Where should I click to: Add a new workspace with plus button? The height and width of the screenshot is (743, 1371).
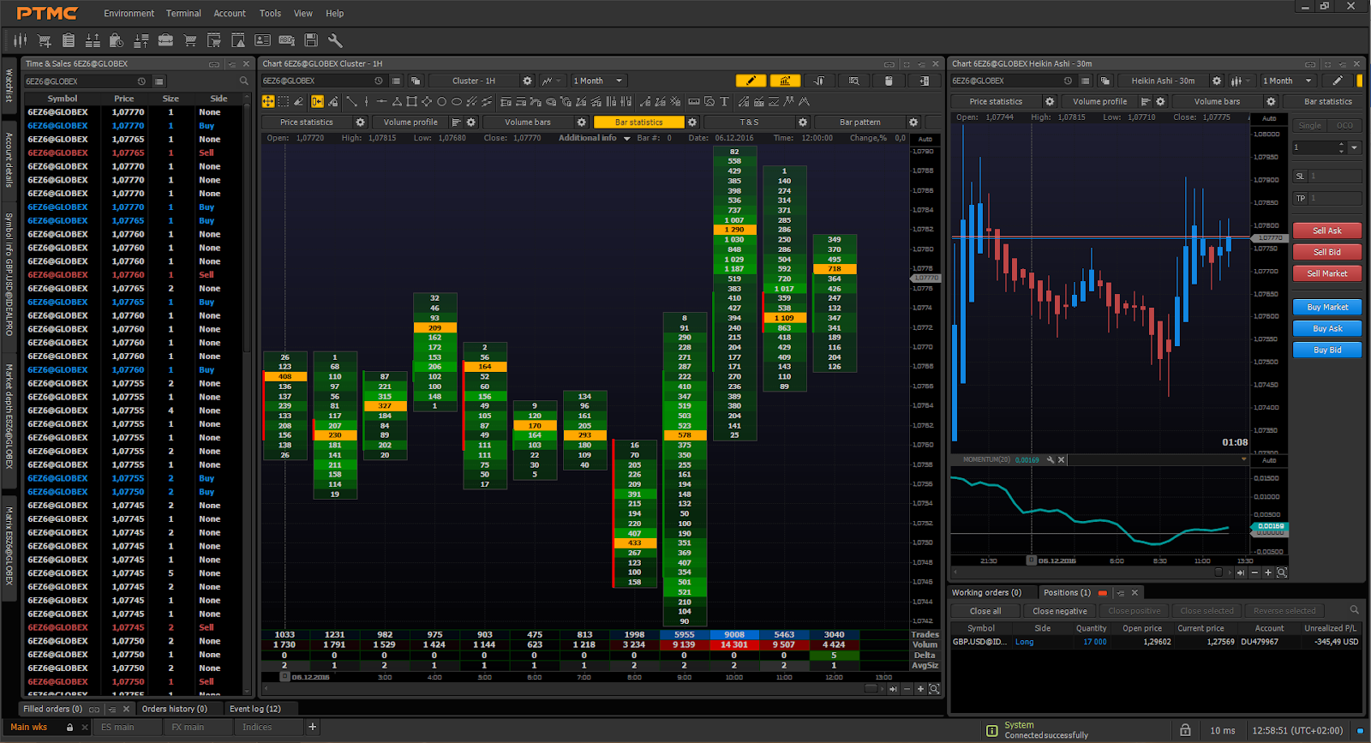point(313,727)
